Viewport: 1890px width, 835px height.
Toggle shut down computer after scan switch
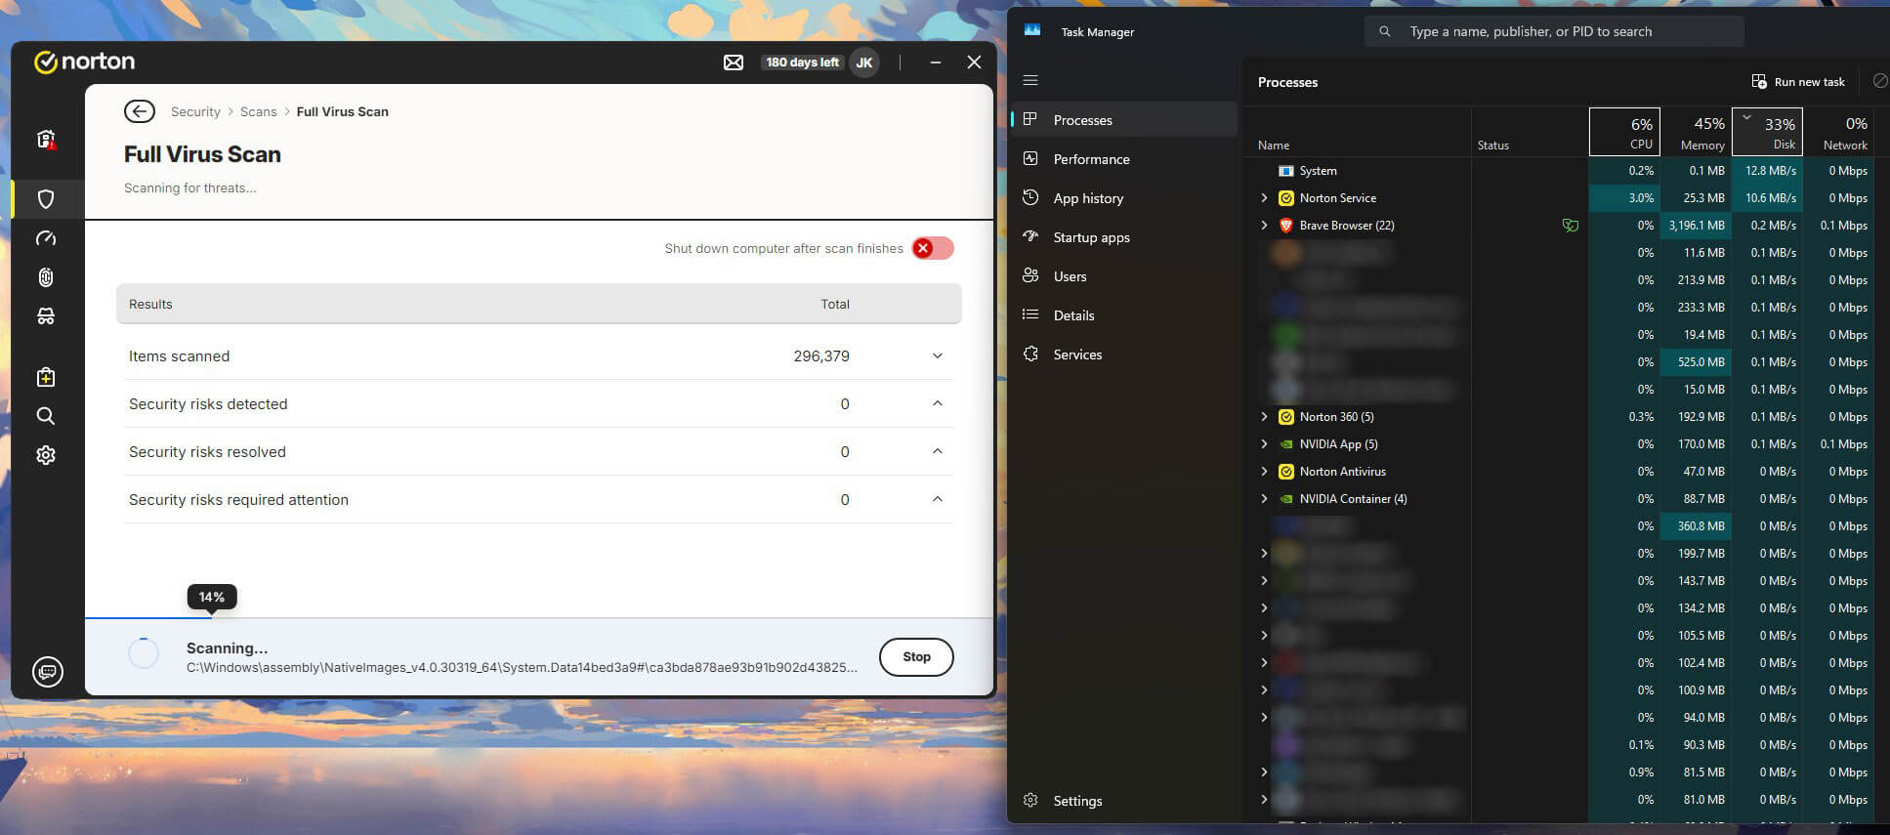pyautogui.click(x=933, y=248)
